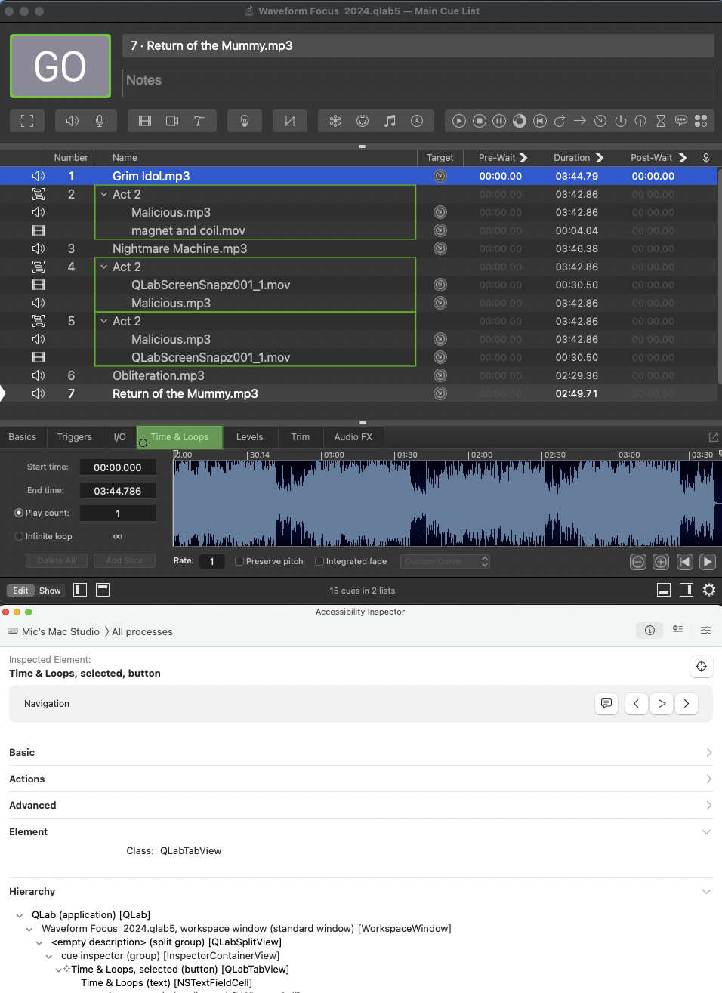Collapse the Act 2 group numbered 2
722x993 pixels.
(x=104, y=194)
